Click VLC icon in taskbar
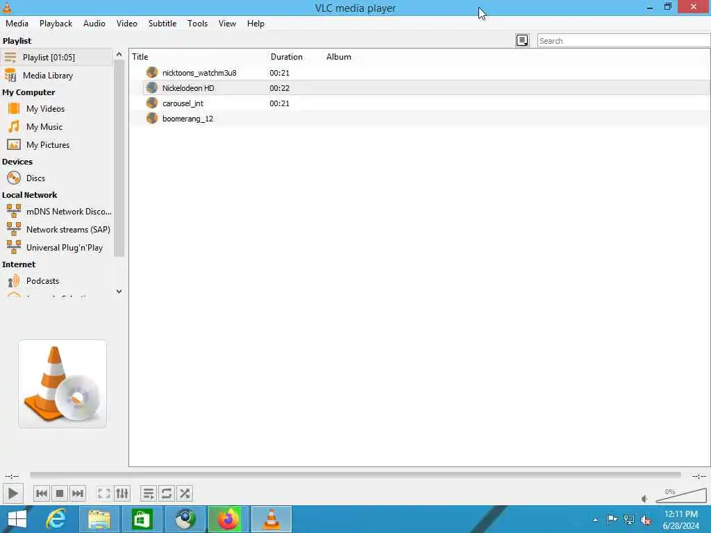 [271, 519]
